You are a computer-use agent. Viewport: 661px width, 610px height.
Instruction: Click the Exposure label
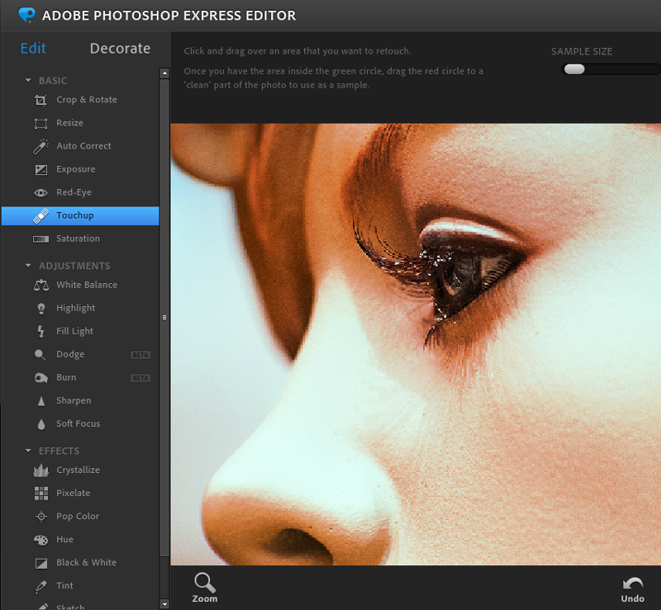pyautogui.click(x=76, y=169)
